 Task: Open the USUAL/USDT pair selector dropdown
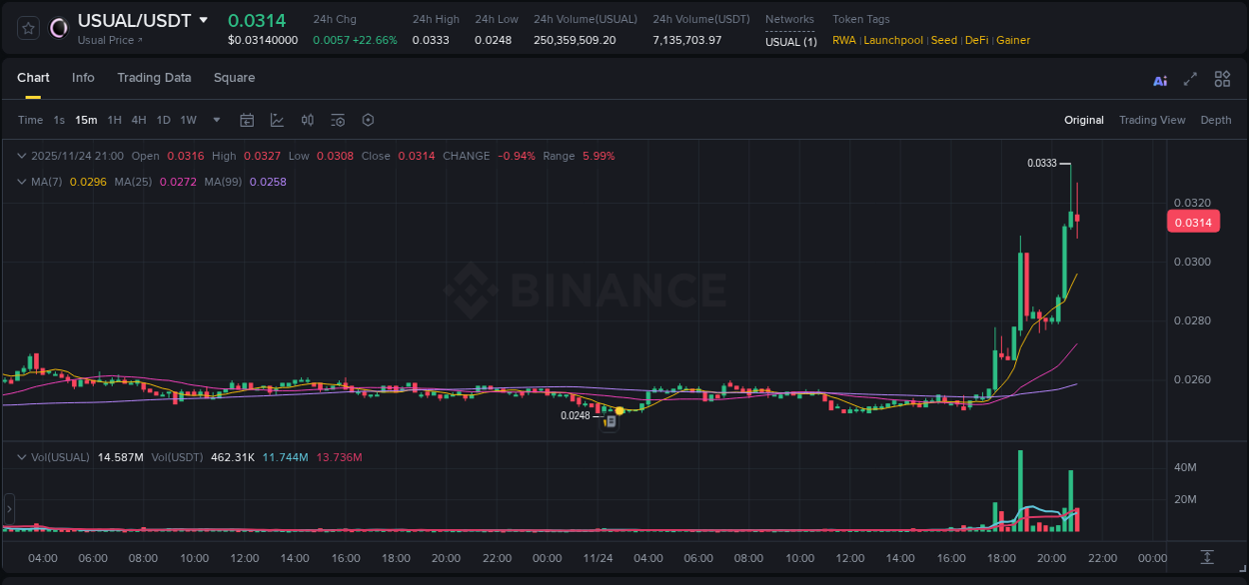pyautogui.click(x=204, y=19)
